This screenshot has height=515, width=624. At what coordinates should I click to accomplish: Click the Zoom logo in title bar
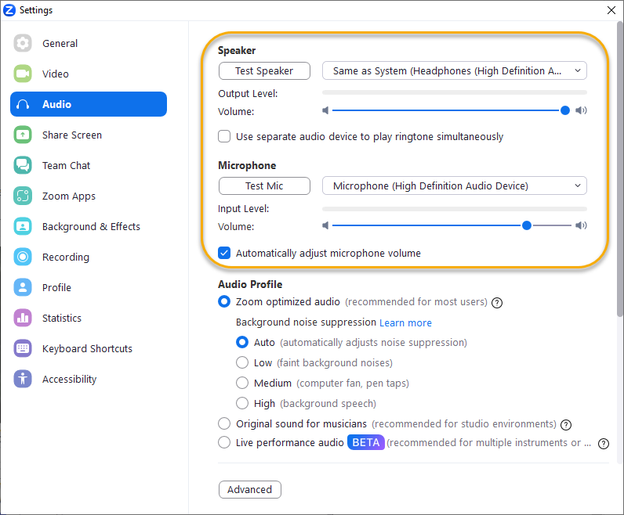(x=9, y=10)
